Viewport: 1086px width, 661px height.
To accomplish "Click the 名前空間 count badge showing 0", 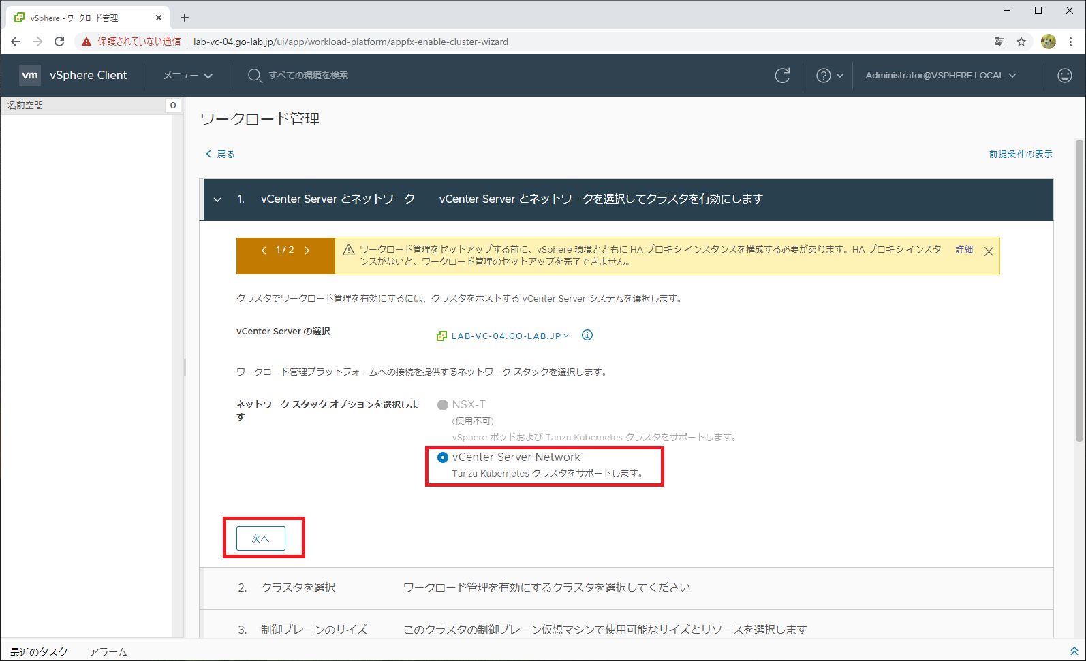I will pos(173,106).
